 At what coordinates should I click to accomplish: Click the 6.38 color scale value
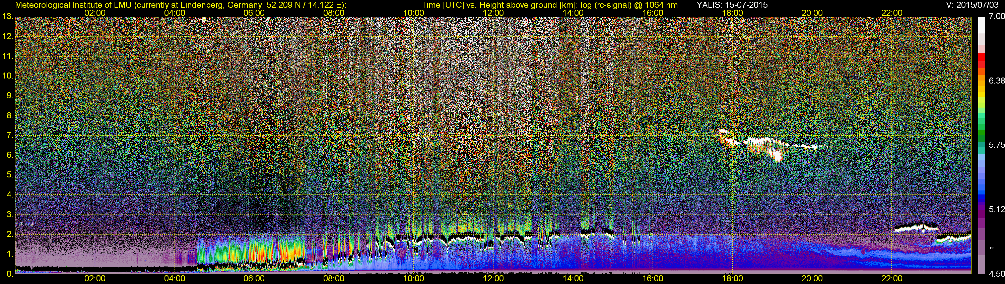tap(996, 81)
